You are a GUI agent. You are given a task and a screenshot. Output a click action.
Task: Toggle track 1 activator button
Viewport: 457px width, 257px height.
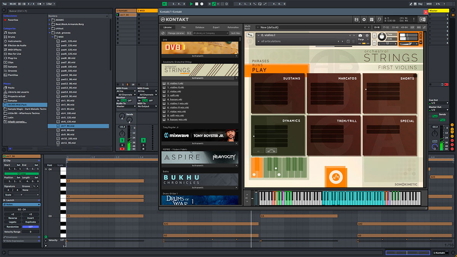[x=122, y=140]
